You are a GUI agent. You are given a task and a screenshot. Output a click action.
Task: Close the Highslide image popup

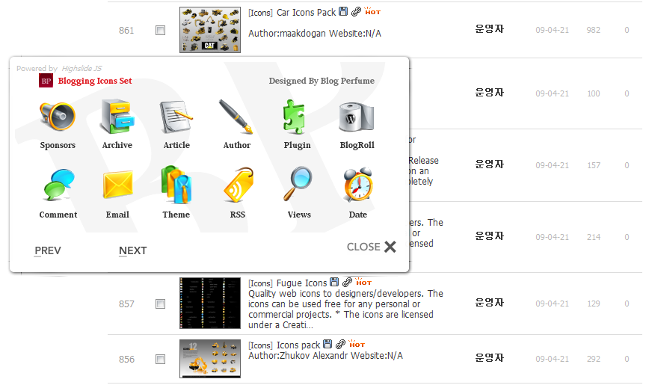(372, 247)
